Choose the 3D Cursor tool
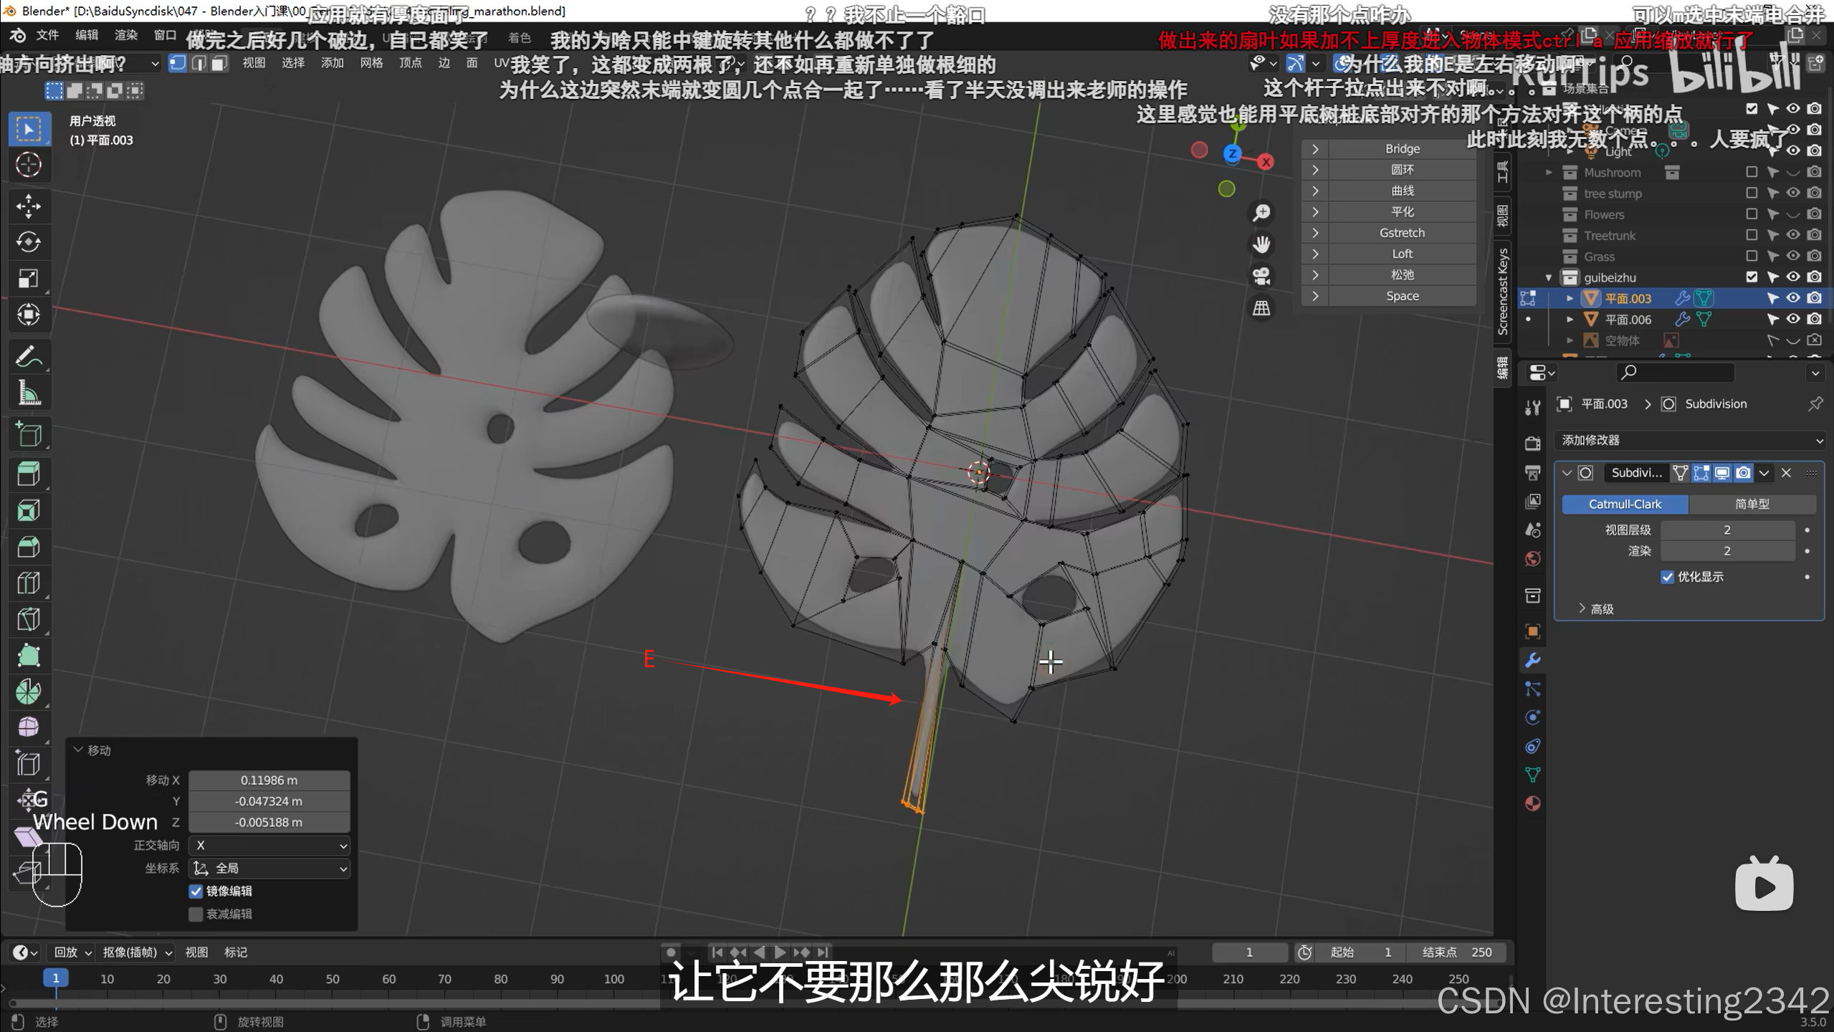1834x1032 pixels. click(29, 165)
